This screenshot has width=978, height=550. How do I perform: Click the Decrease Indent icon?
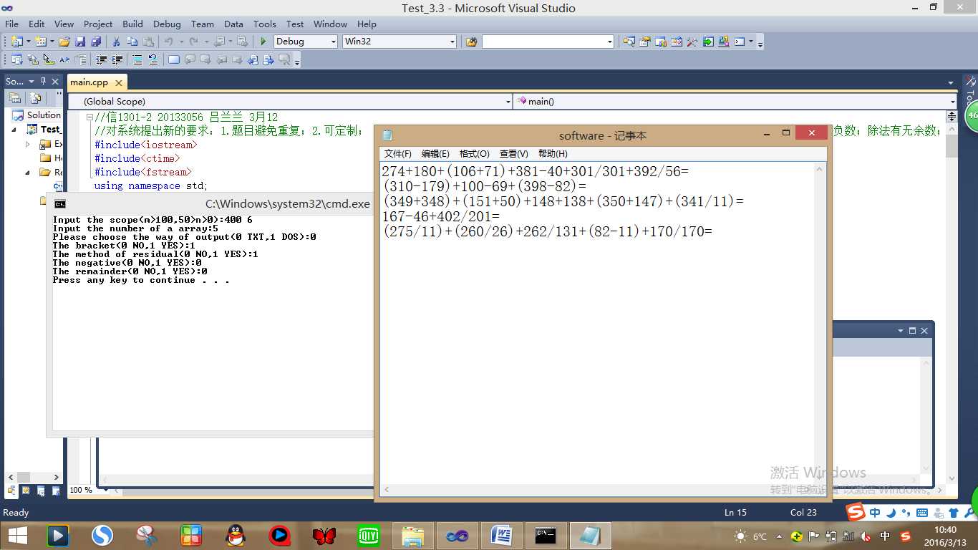tap(102, 59)
